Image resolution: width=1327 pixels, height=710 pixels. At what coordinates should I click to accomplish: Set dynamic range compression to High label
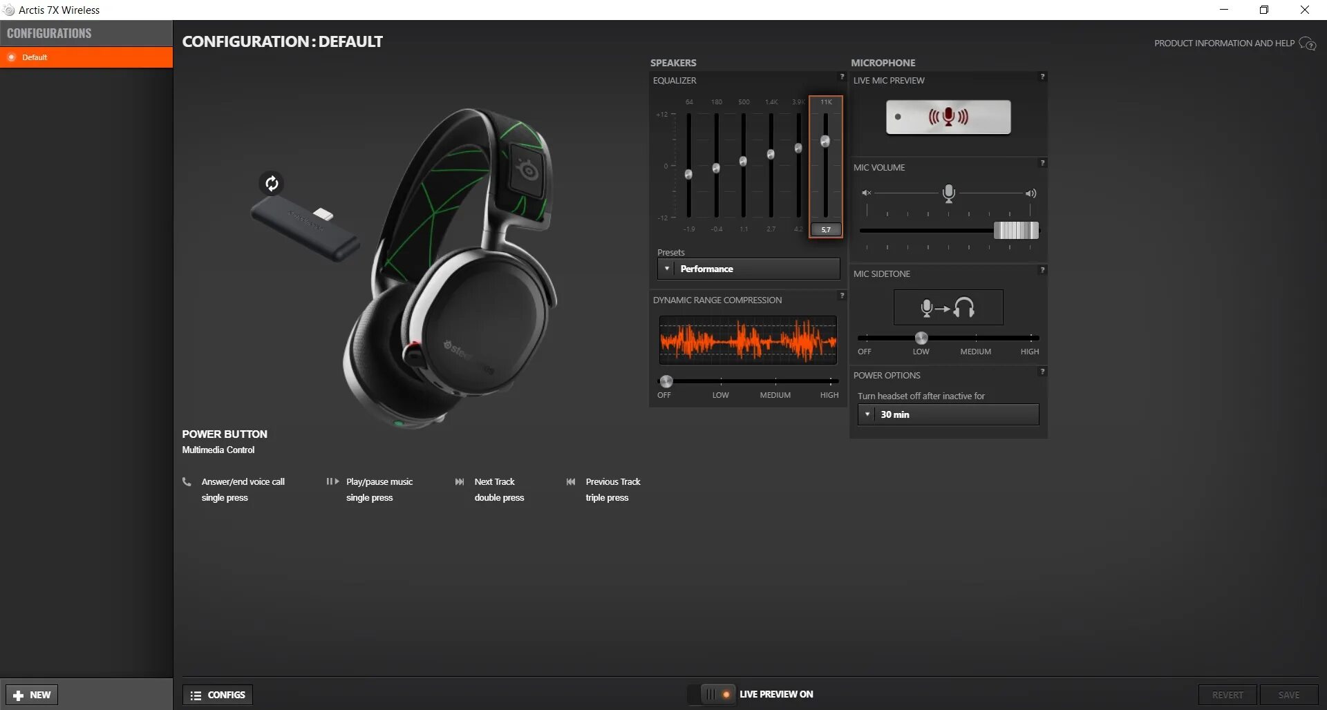click(829, 395)
